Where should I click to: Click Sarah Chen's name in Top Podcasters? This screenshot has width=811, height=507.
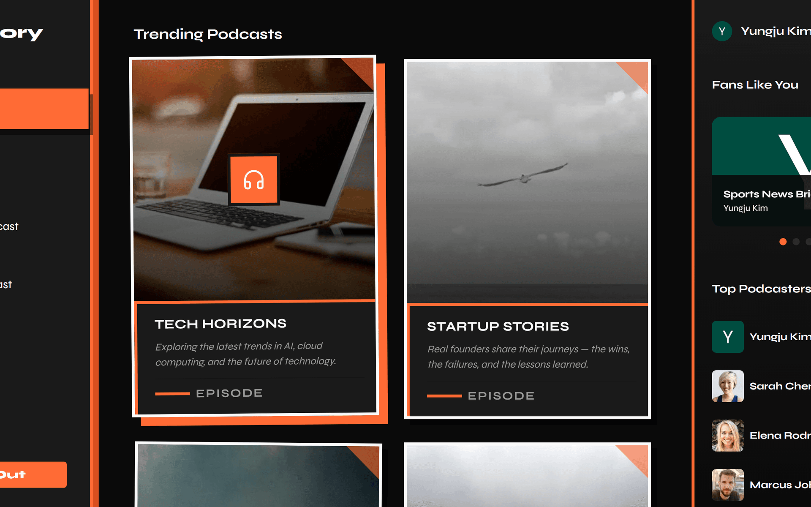pyautogui.click(x=780, y=386)
